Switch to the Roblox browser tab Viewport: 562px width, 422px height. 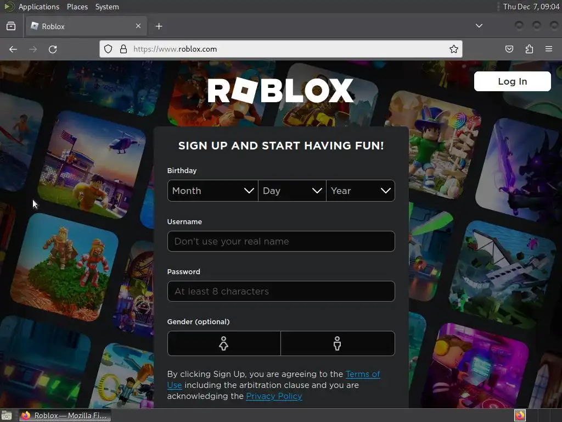86,26
